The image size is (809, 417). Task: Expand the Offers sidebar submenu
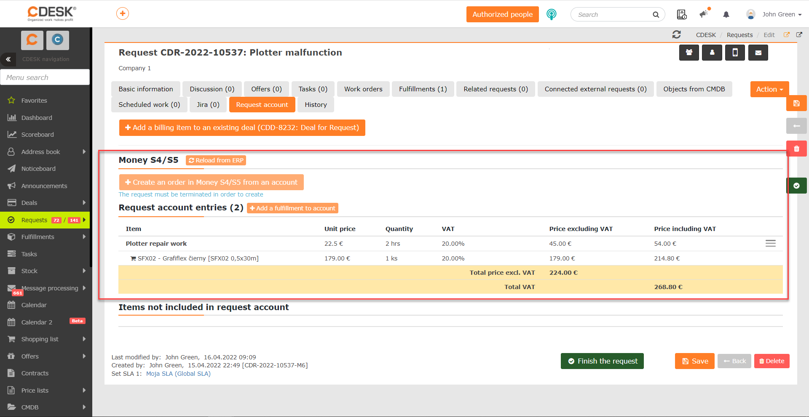(84, 356)
